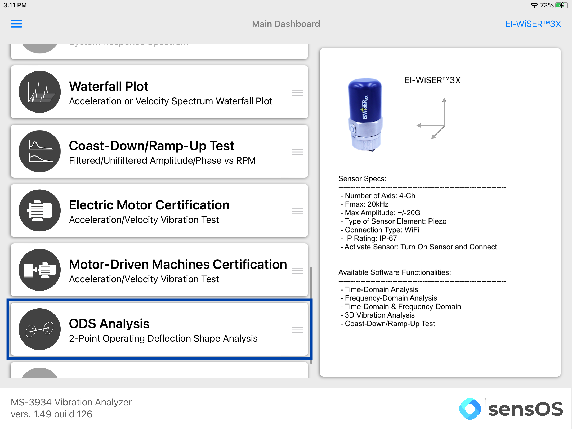This screenshot has height=429, width=572.
Task: Click 'Frequency-Domain Analysis' functionality line
Action: click(x=389, y=298)
